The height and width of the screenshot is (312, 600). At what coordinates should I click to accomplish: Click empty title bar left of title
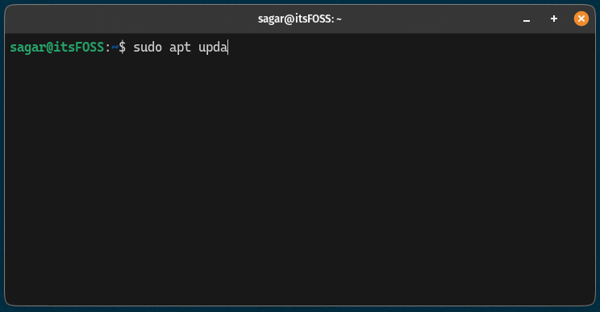point(130,19)
